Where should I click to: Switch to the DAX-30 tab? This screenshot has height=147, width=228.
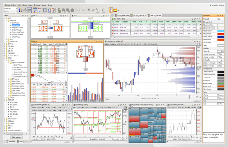(122, 16)
